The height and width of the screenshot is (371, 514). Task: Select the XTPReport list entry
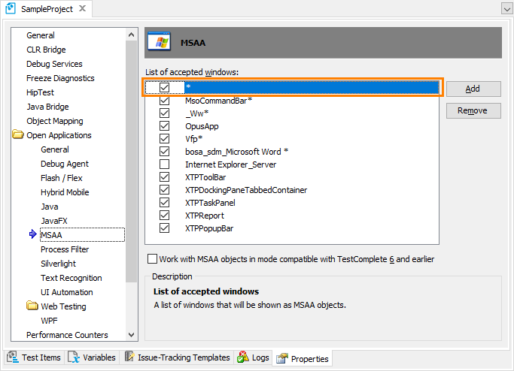pyautogui.click(x=204, y=216)
